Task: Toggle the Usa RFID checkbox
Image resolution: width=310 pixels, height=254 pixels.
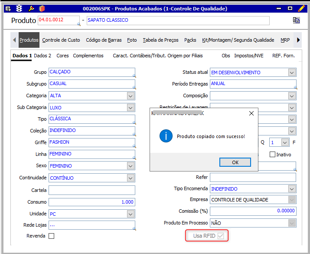Action: coord(221,236)
